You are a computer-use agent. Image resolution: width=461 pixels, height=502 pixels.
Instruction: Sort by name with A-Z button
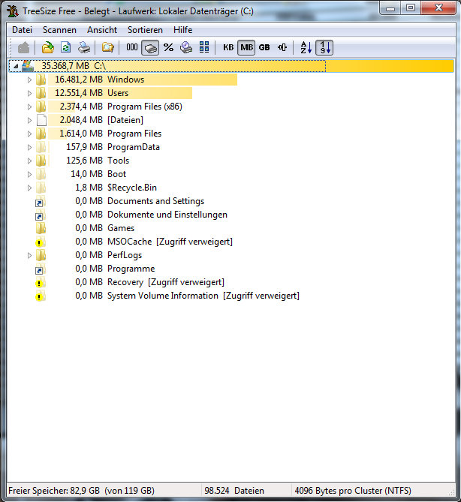306,48
